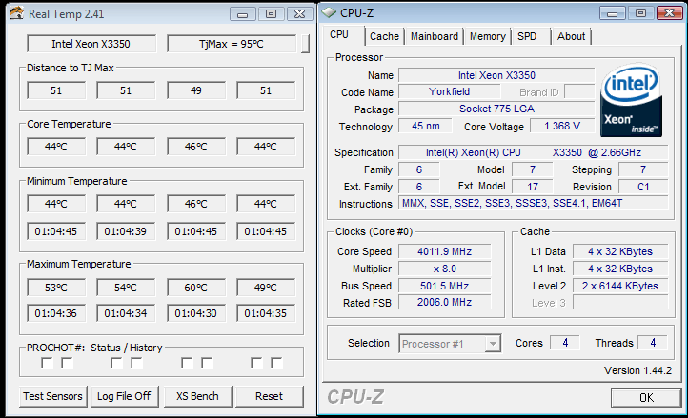688x418 pixels.
Task: Switch to the Cache tab
Action: point(384,36)
